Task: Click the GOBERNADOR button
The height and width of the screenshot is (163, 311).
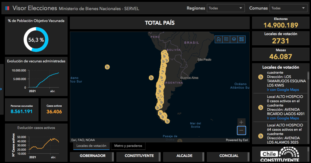Action: (92, 156)
